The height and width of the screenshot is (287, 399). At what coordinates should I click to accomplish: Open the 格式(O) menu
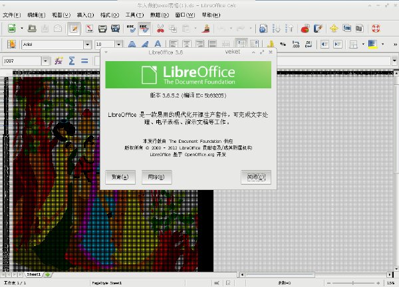point(110,15)
